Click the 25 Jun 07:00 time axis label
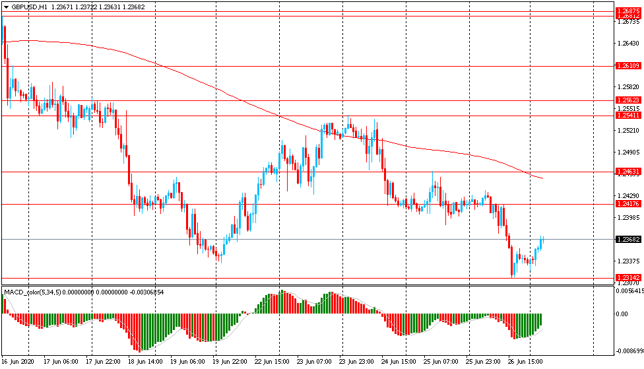Image resolution: width=644 pixels, height=369 pixels. pyautogui.click(x=441, y=362)
